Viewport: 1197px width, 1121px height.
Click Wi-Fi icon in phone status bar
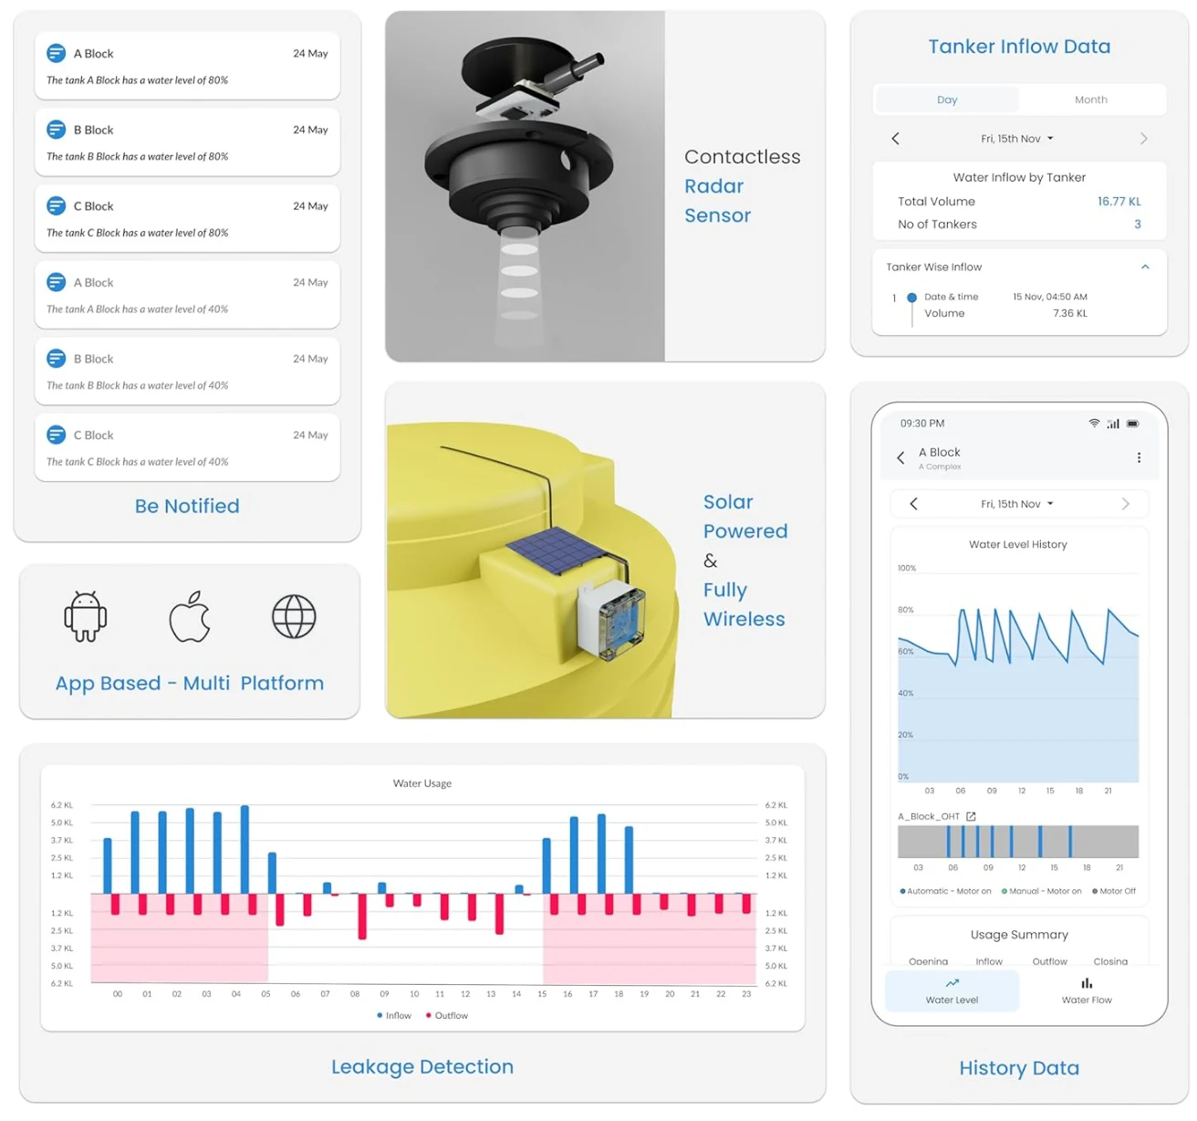(1094, 424)
